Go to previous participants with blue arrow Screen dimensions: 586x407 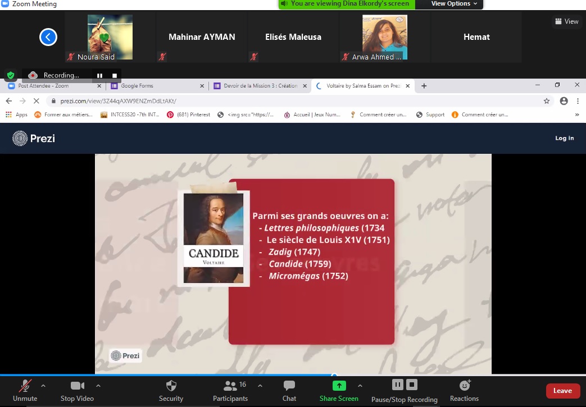coord(48,38)
